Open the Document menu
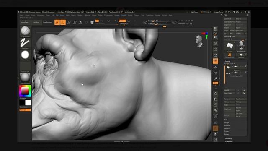Image resolution: width=268 pixels, height=151 pixels. tap(41, 15)
